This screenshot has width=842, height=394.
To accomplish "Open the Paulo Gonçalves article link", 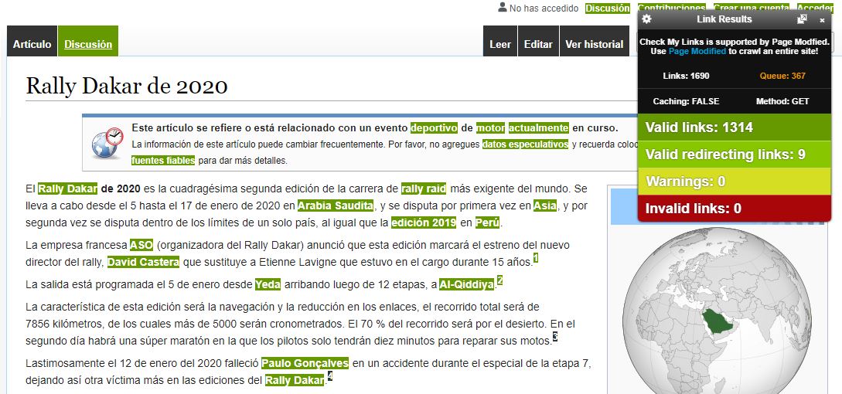I will pyautogui.click(x=305, y=363).
